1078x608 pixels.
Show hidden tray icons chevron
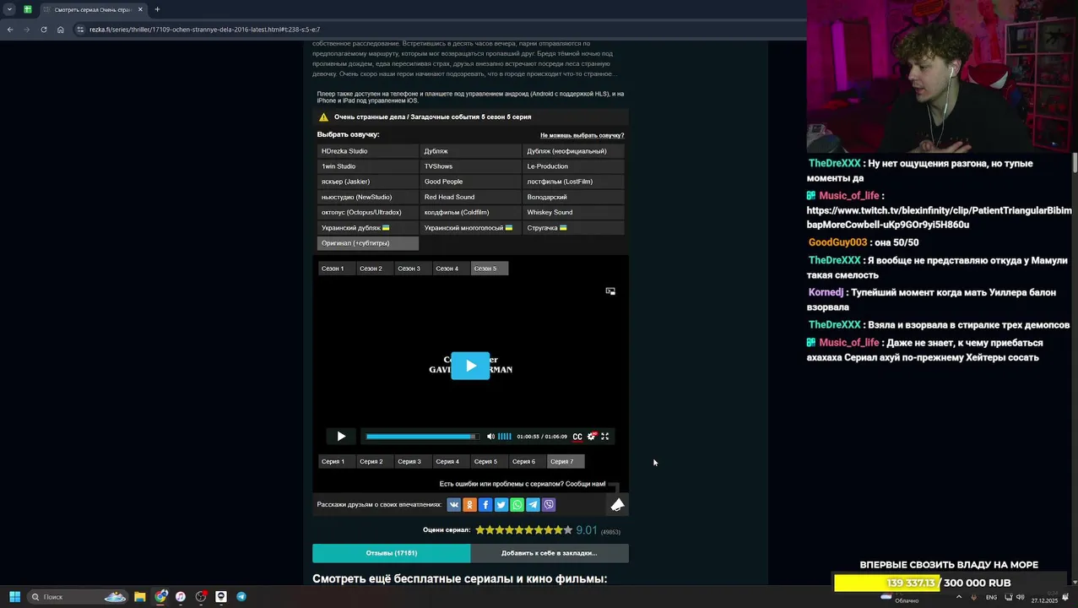click(959, 597)
